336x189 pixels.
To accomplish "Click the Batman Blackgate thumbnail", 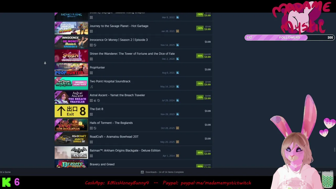I will pos(71,153).
